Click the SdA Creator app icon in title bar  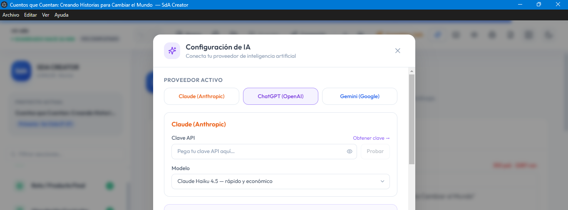pyautogui.click(x=5, y=4)
